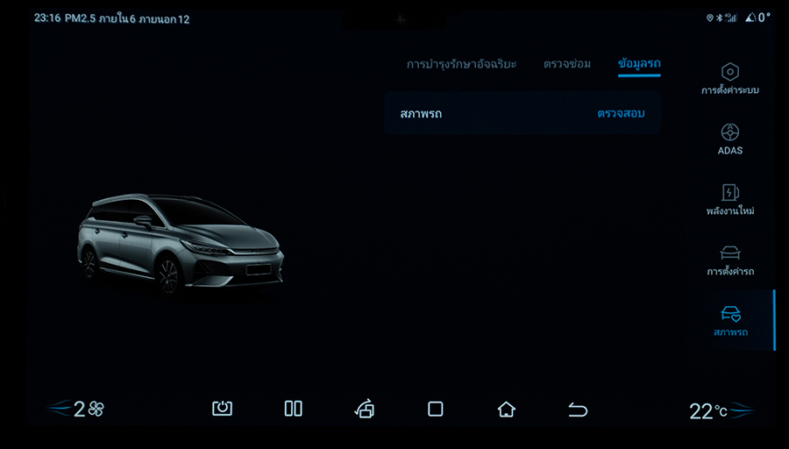The height and width of the screenshot is (449, 789).
Task: Open temperature control showing 22°C
Action: tap(708, 411)
